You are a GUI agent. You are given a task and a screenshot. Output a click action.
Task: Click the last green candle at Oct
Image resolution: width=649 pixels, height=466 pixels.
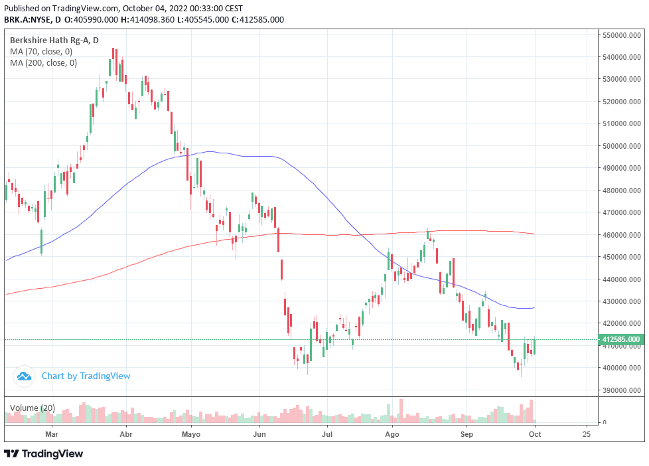[x=535, y=347]
